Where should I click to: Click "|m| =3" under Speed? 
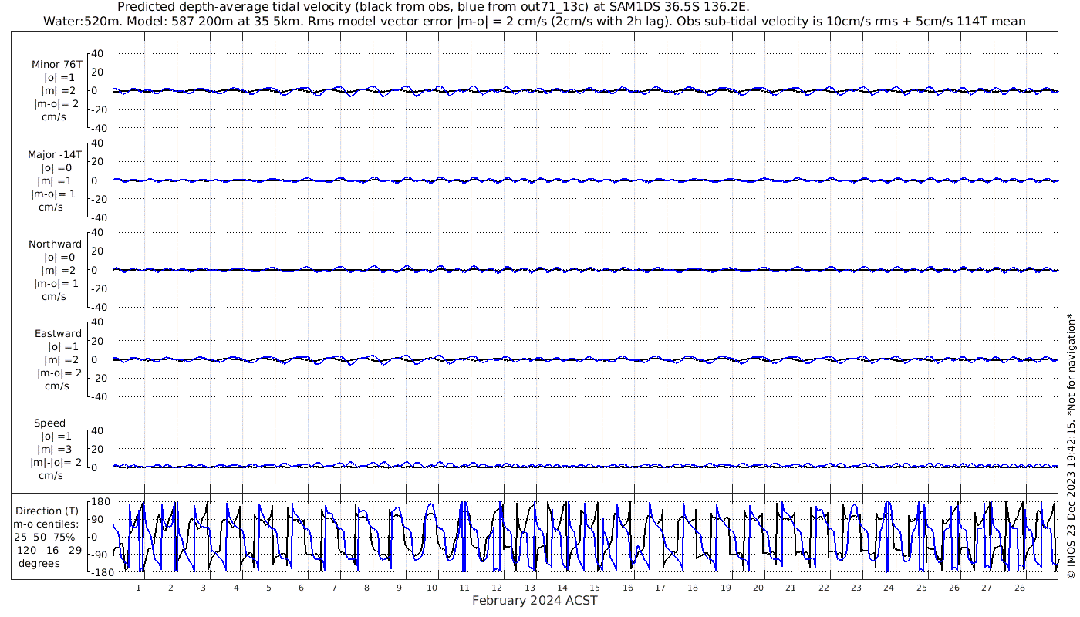tap(54, 450)
